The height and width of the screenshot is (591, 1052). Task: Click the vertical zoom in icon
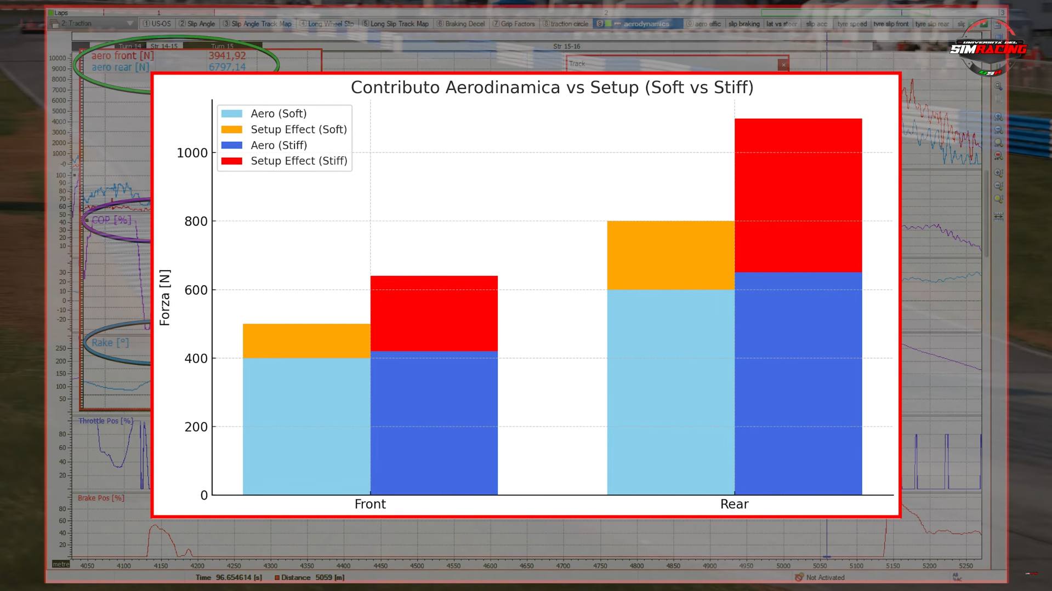pyautogui.click(x=998, y=173)
